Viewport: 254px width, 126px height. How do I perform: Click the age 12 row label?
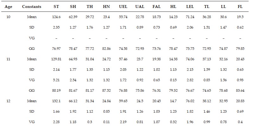[8, 101]
